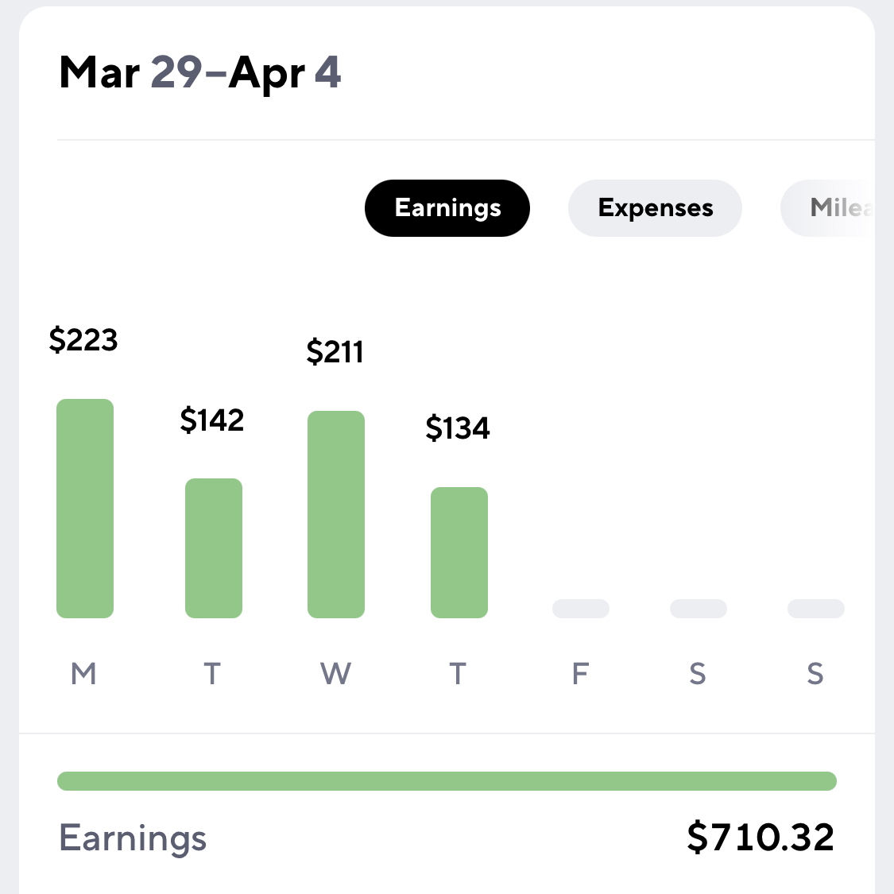
Task: Click the F day label
Action: (580, 673)
